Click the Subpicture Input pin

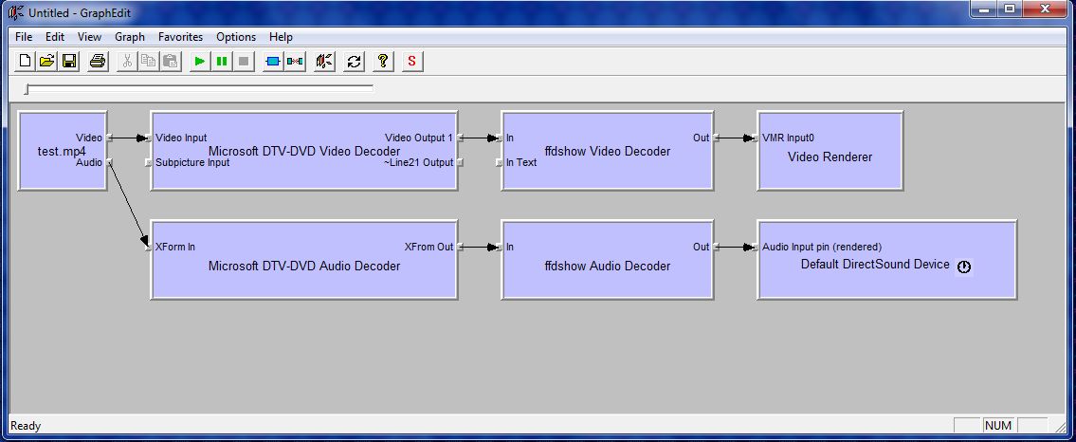coord(148,162)
